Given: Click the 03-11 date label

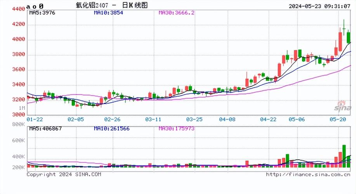Looking at the screenshot, I should pyautogui.click(x=153, y=120).
